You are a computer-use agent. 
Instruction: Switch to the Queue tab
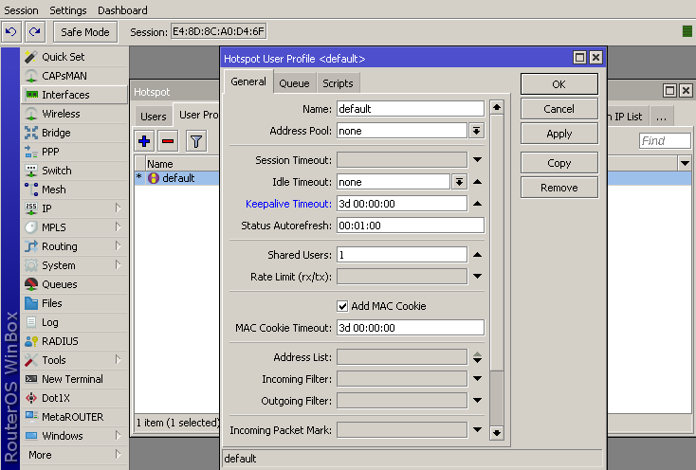(294, 83)
